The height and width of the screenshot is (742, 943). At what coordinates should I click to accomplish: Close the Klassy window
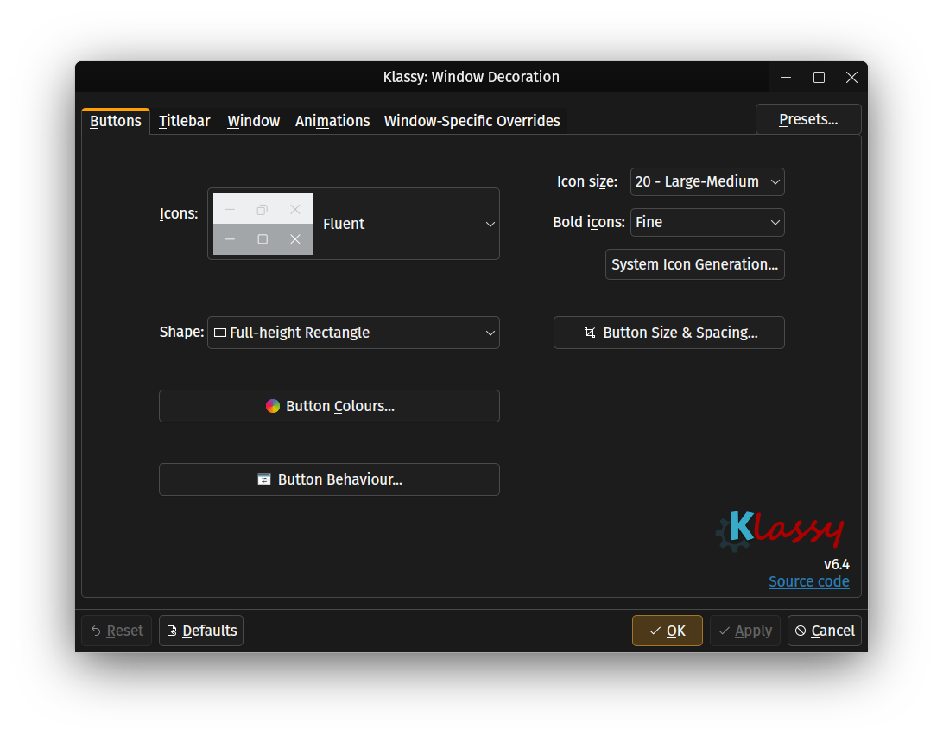[851, 77]
